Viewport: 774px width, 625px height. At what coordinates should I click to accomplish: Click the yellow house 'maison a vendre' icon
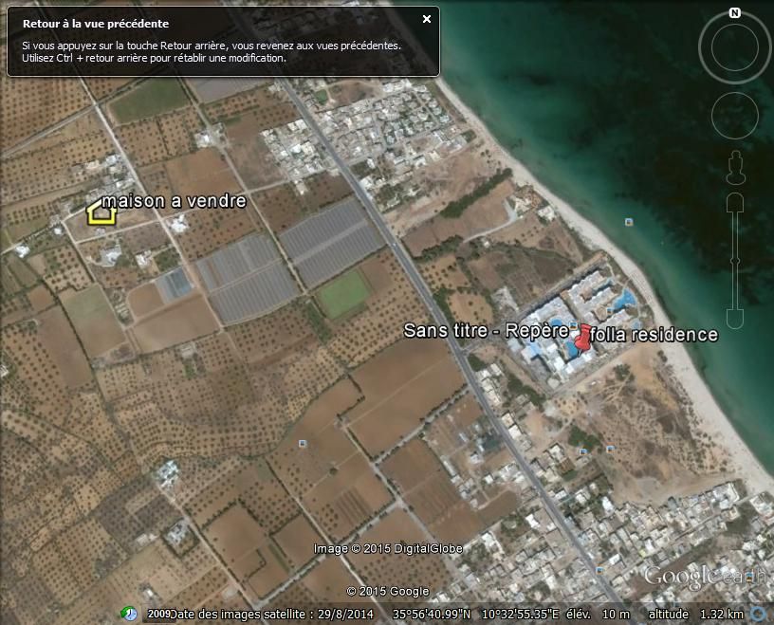pyautogui.click(x=101, y=212)
